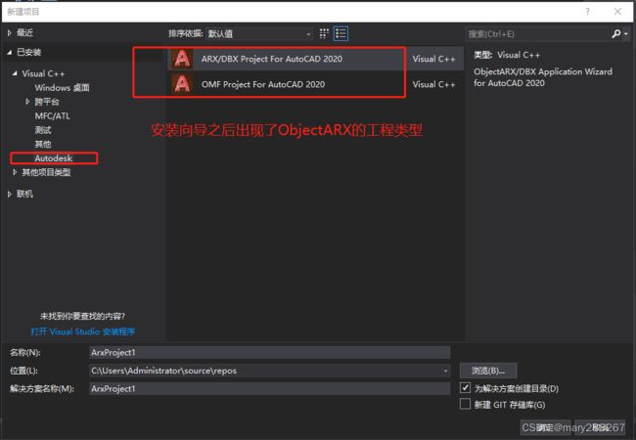
Task: Switch to small icons grid view
Action: (324, 33)
